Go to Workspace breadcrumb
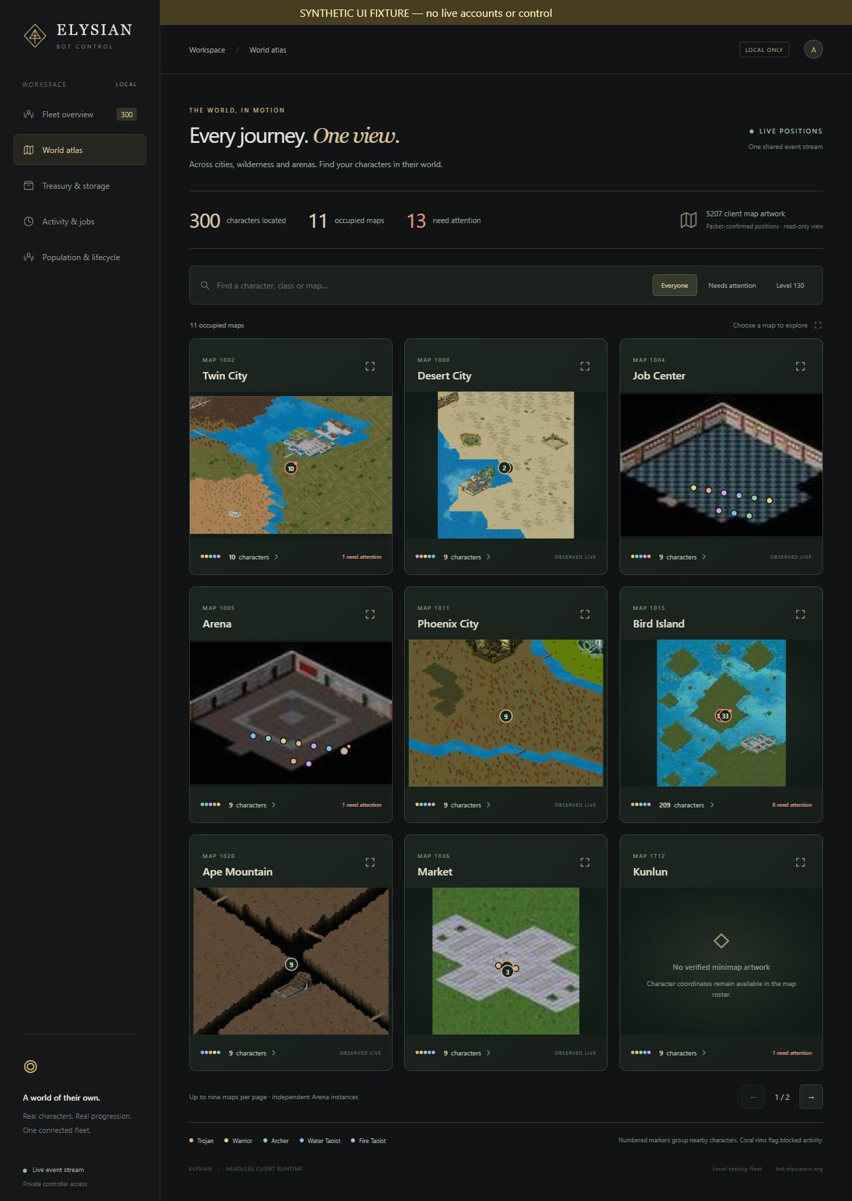This screenshot has height=1201, width=852. point(207,50)
